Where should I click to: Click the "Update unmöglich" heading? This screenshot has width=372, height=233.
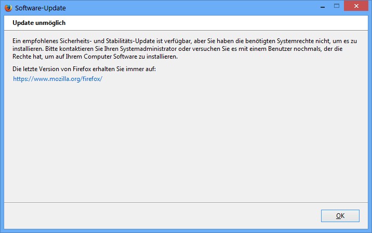(39, 23)
